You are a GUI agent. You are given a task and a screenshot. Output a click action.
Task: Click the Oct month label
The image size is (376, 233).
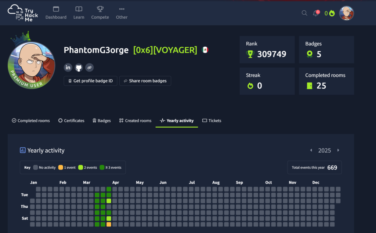(268, 182)
